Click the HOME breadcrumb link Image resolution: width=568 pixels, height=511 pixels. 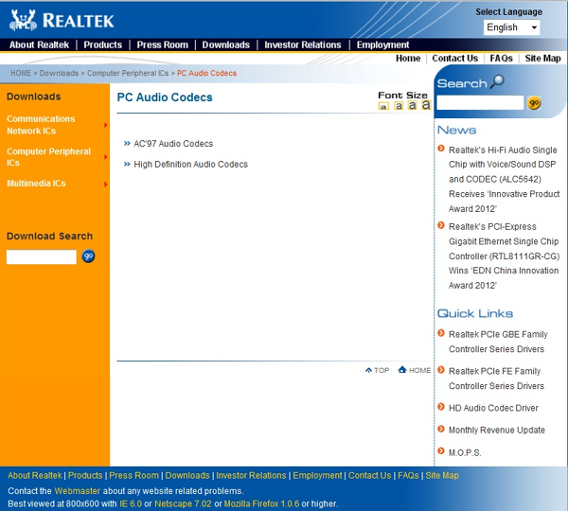click(x=21, y=73)
